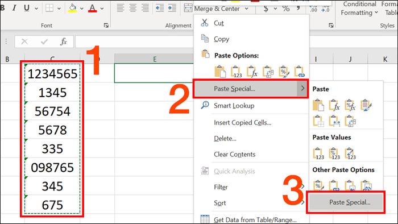Image resolution: width=398 pixels, height=224 pixels.
Task: Select Paste Link icon under Other Paste Options
Action: click(x=334, y=185)
